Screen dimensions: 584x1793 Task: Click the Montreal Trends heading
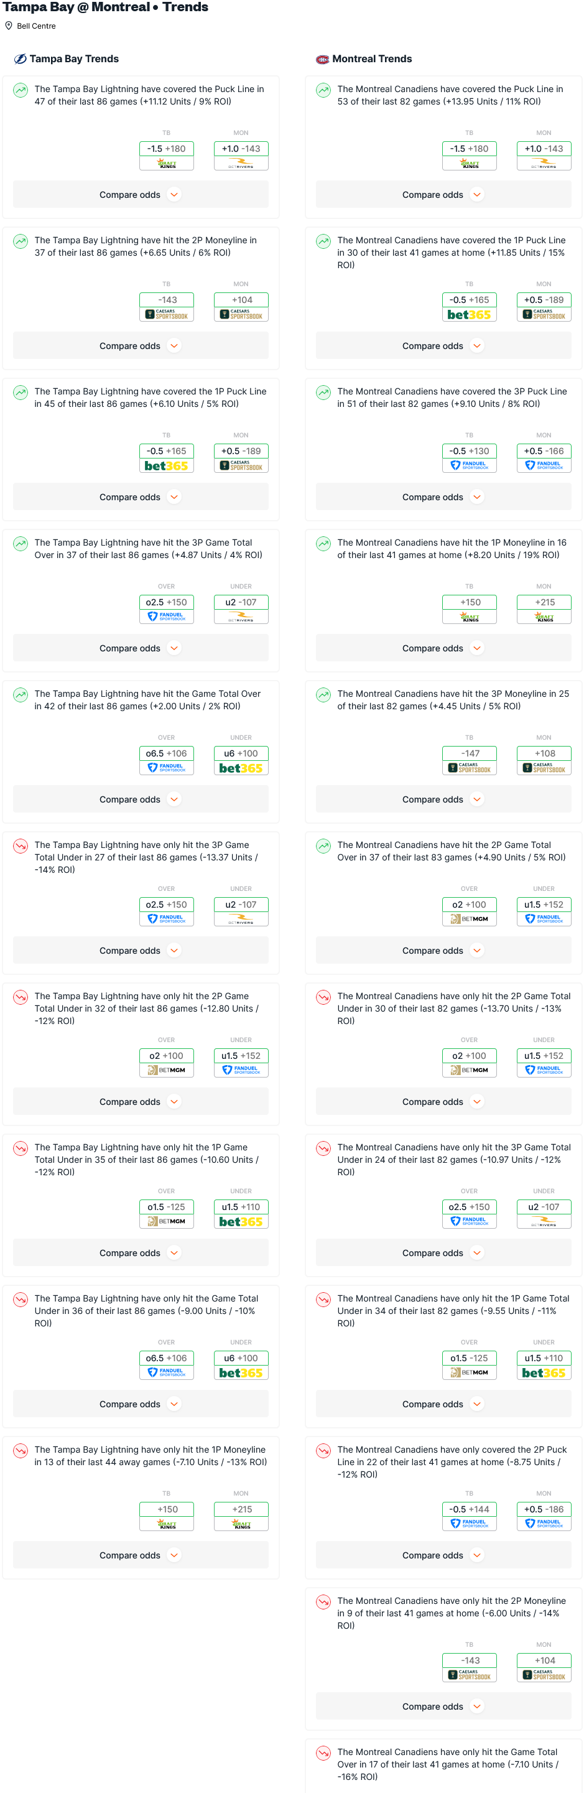tap(372, 59)
